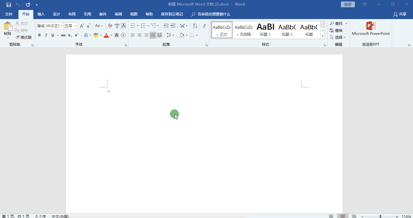Sort text with the A-Z sort icon
Screen dimensions: 413x218
(195, 26)
